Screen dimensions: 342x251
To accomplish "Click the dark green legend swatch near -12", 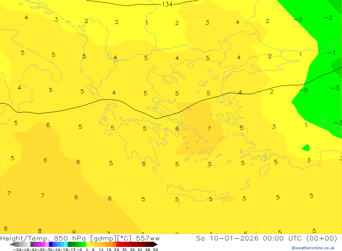I will tap(69, 244).
